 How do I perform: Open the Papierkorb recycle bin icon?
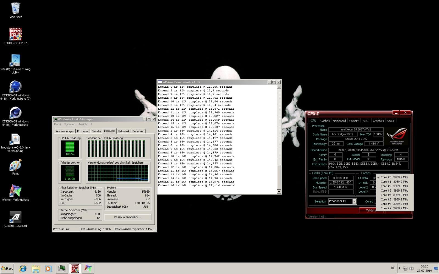click(x=15, y=10)
